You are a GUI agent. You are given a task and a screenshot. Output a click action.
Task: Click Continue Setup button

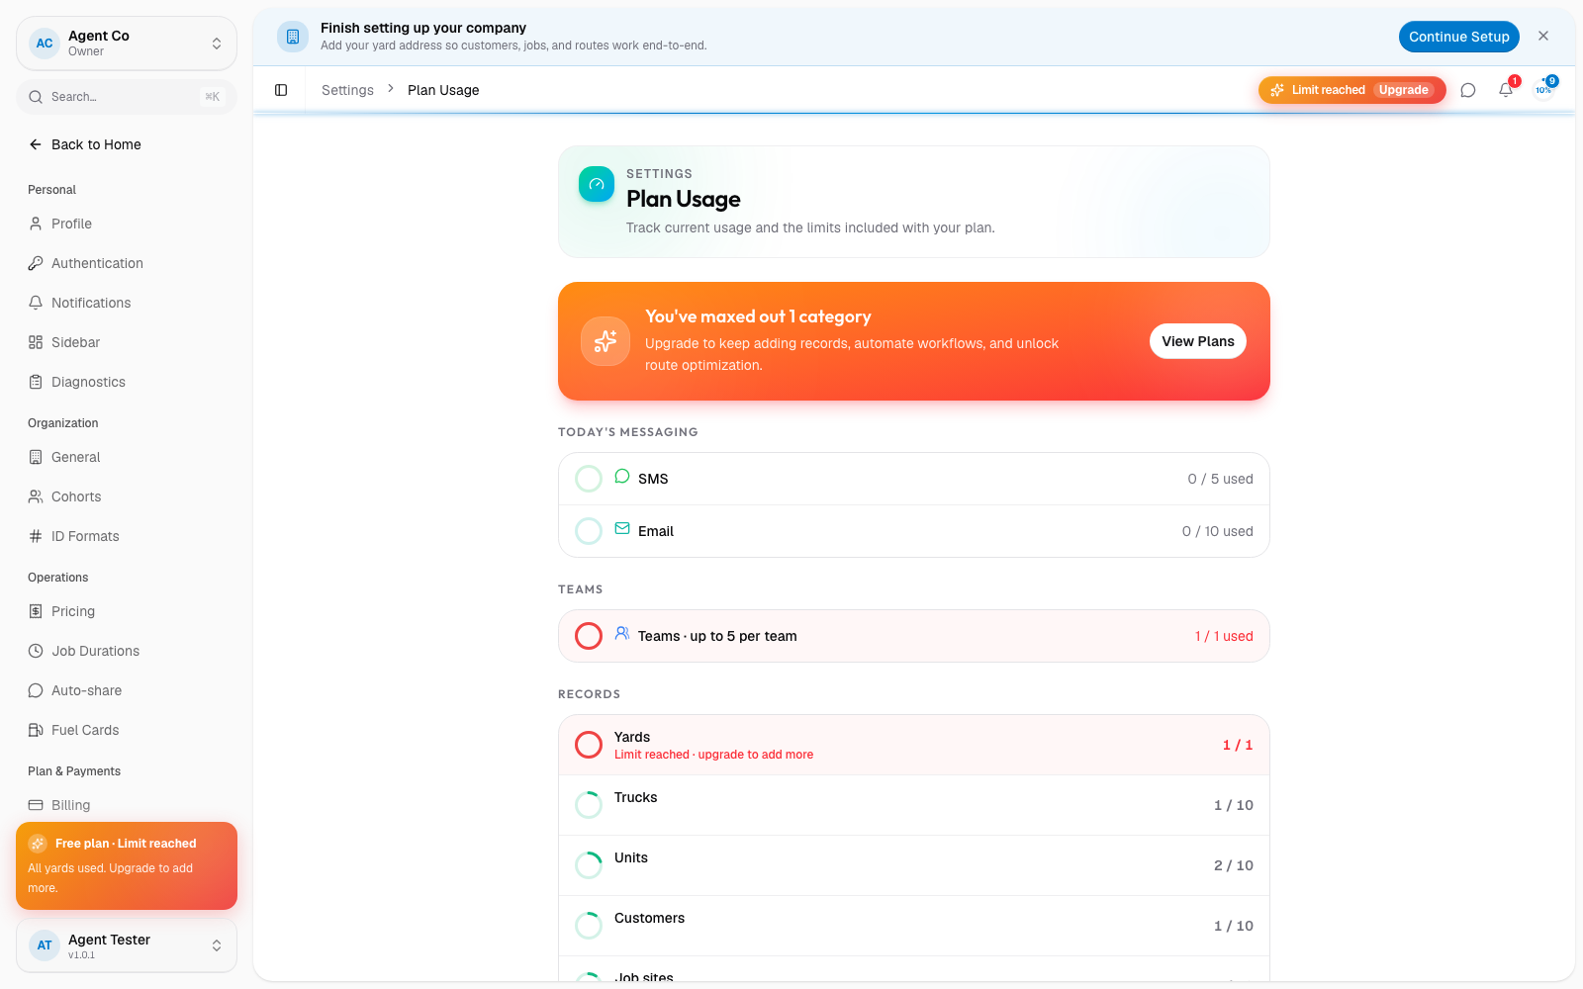coord(1459,37)
